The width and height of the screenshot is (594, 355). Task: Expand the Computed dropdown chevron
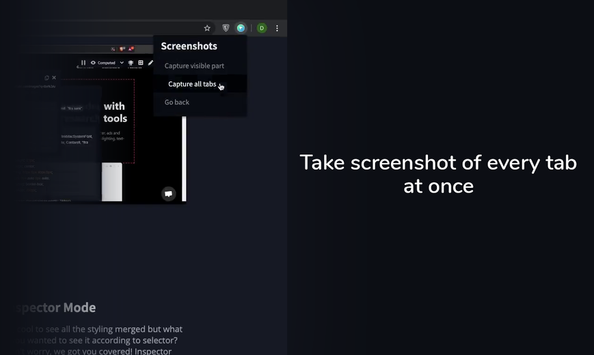(122, 63)
